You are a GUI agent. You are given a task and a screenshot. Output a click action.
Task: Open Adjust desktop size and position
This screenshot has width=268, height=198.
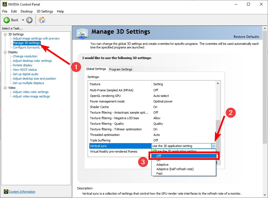point(35,79)
